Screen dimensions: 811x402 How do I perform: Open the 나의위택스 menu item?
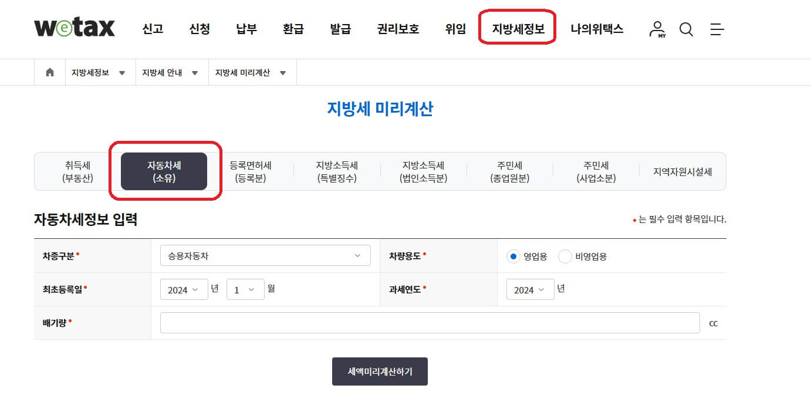click(597, 28)
